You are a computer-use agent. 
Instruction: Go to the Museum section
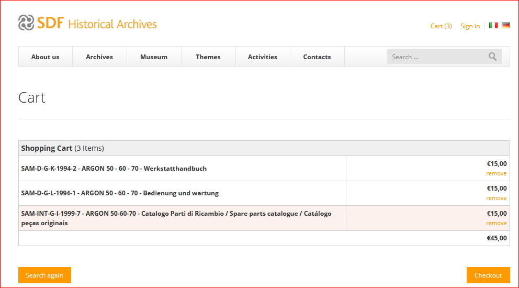tap(154, 57)
